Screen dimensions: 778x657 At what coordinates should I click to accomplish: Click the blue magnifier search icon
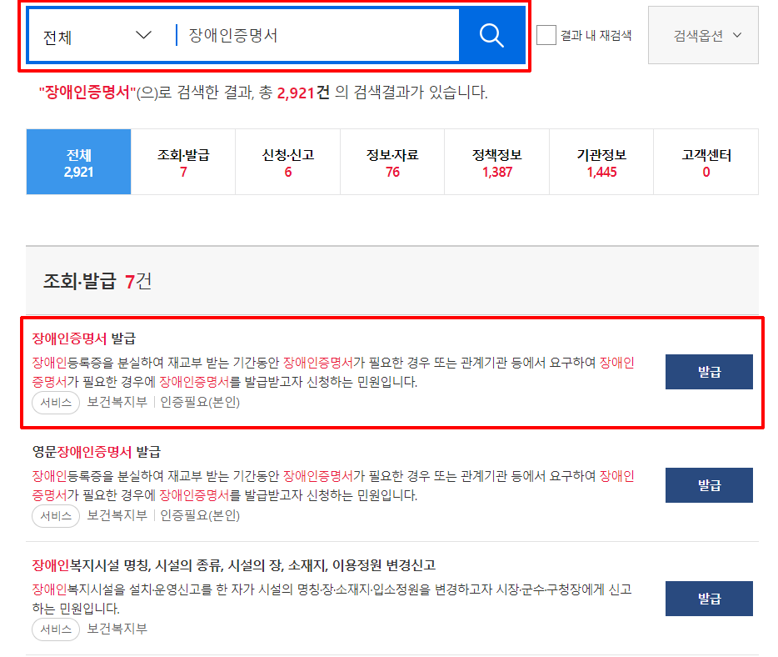point(491,35)
